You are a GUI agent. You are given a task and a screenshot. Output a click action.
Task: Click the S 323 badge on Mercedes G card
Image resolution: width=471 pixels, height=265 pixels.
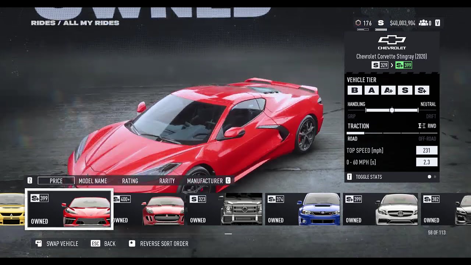pyautogui.click(x=198, y=199)
